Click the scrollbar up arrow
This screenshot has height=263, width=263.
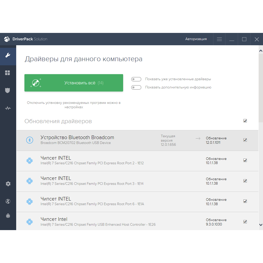(261, 51)
